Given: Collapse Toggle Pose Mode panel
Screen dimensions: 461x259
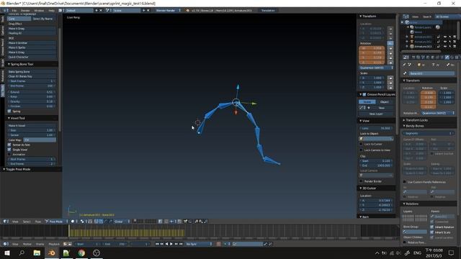Looking at the screenshot, I should [4, 169].
